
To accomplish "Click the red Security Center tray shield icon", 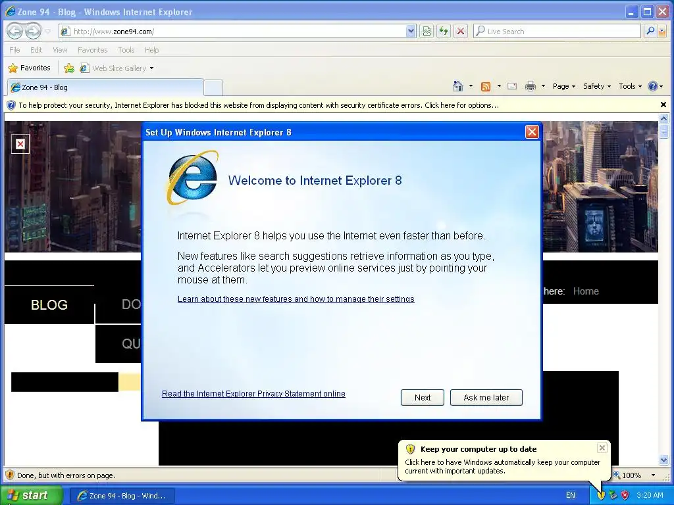I will tap(625, 495).
